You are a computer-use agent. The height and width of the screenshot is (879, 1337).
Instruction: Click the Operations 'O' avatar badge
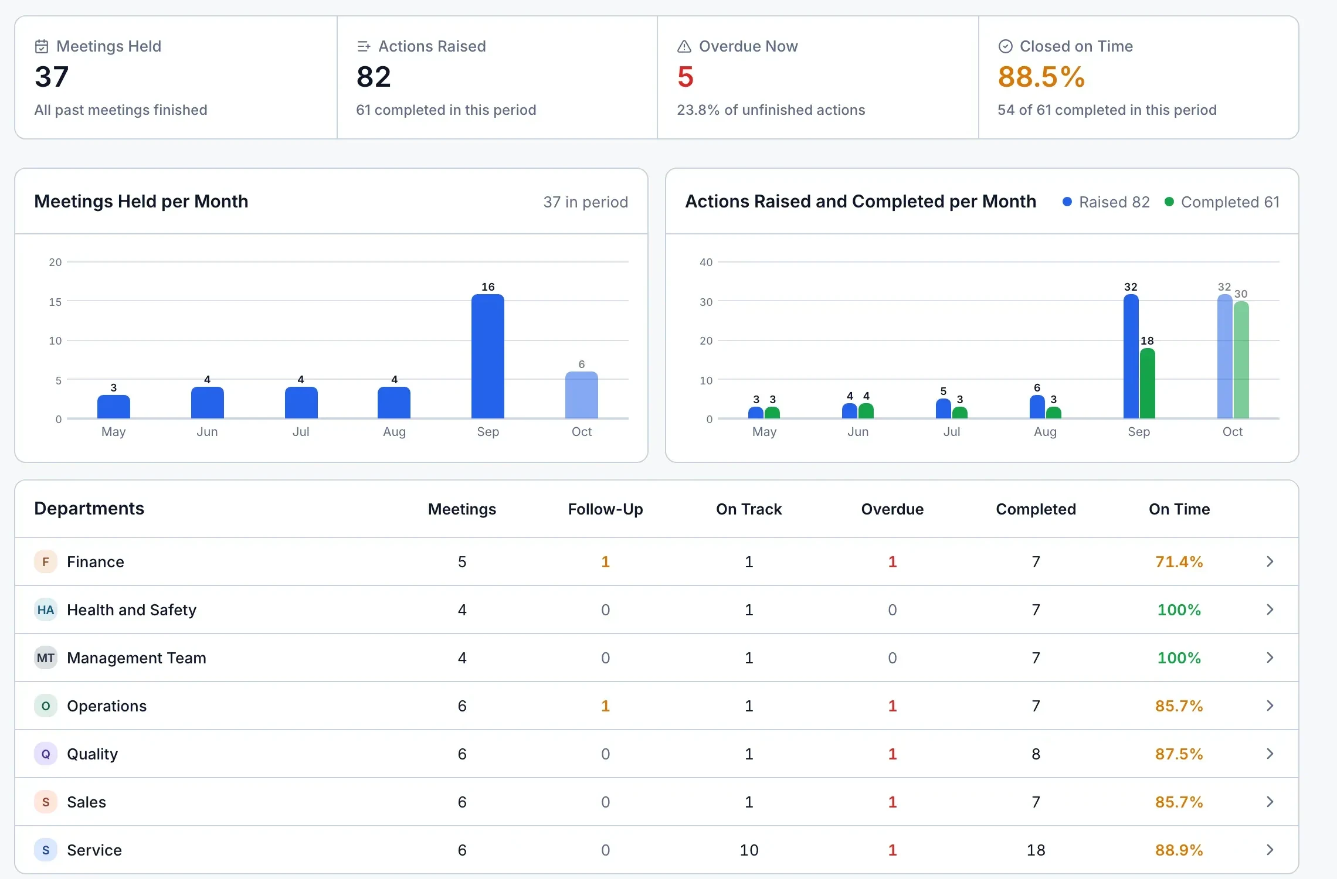tap(46, 706)
